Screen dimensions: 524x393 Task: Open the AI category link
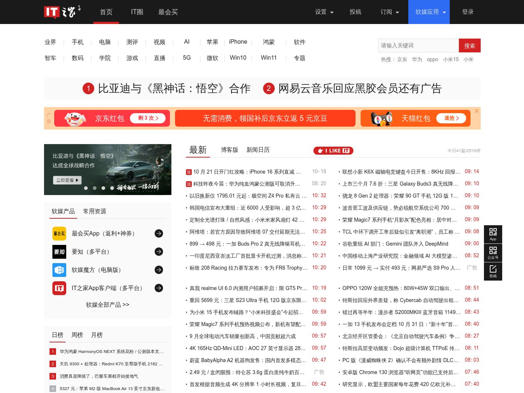point(187,42)
